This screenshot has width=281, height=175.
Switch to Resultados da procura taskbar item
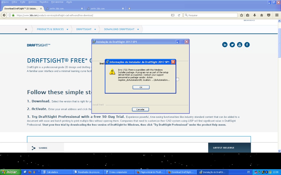click(x=88, y=172)
